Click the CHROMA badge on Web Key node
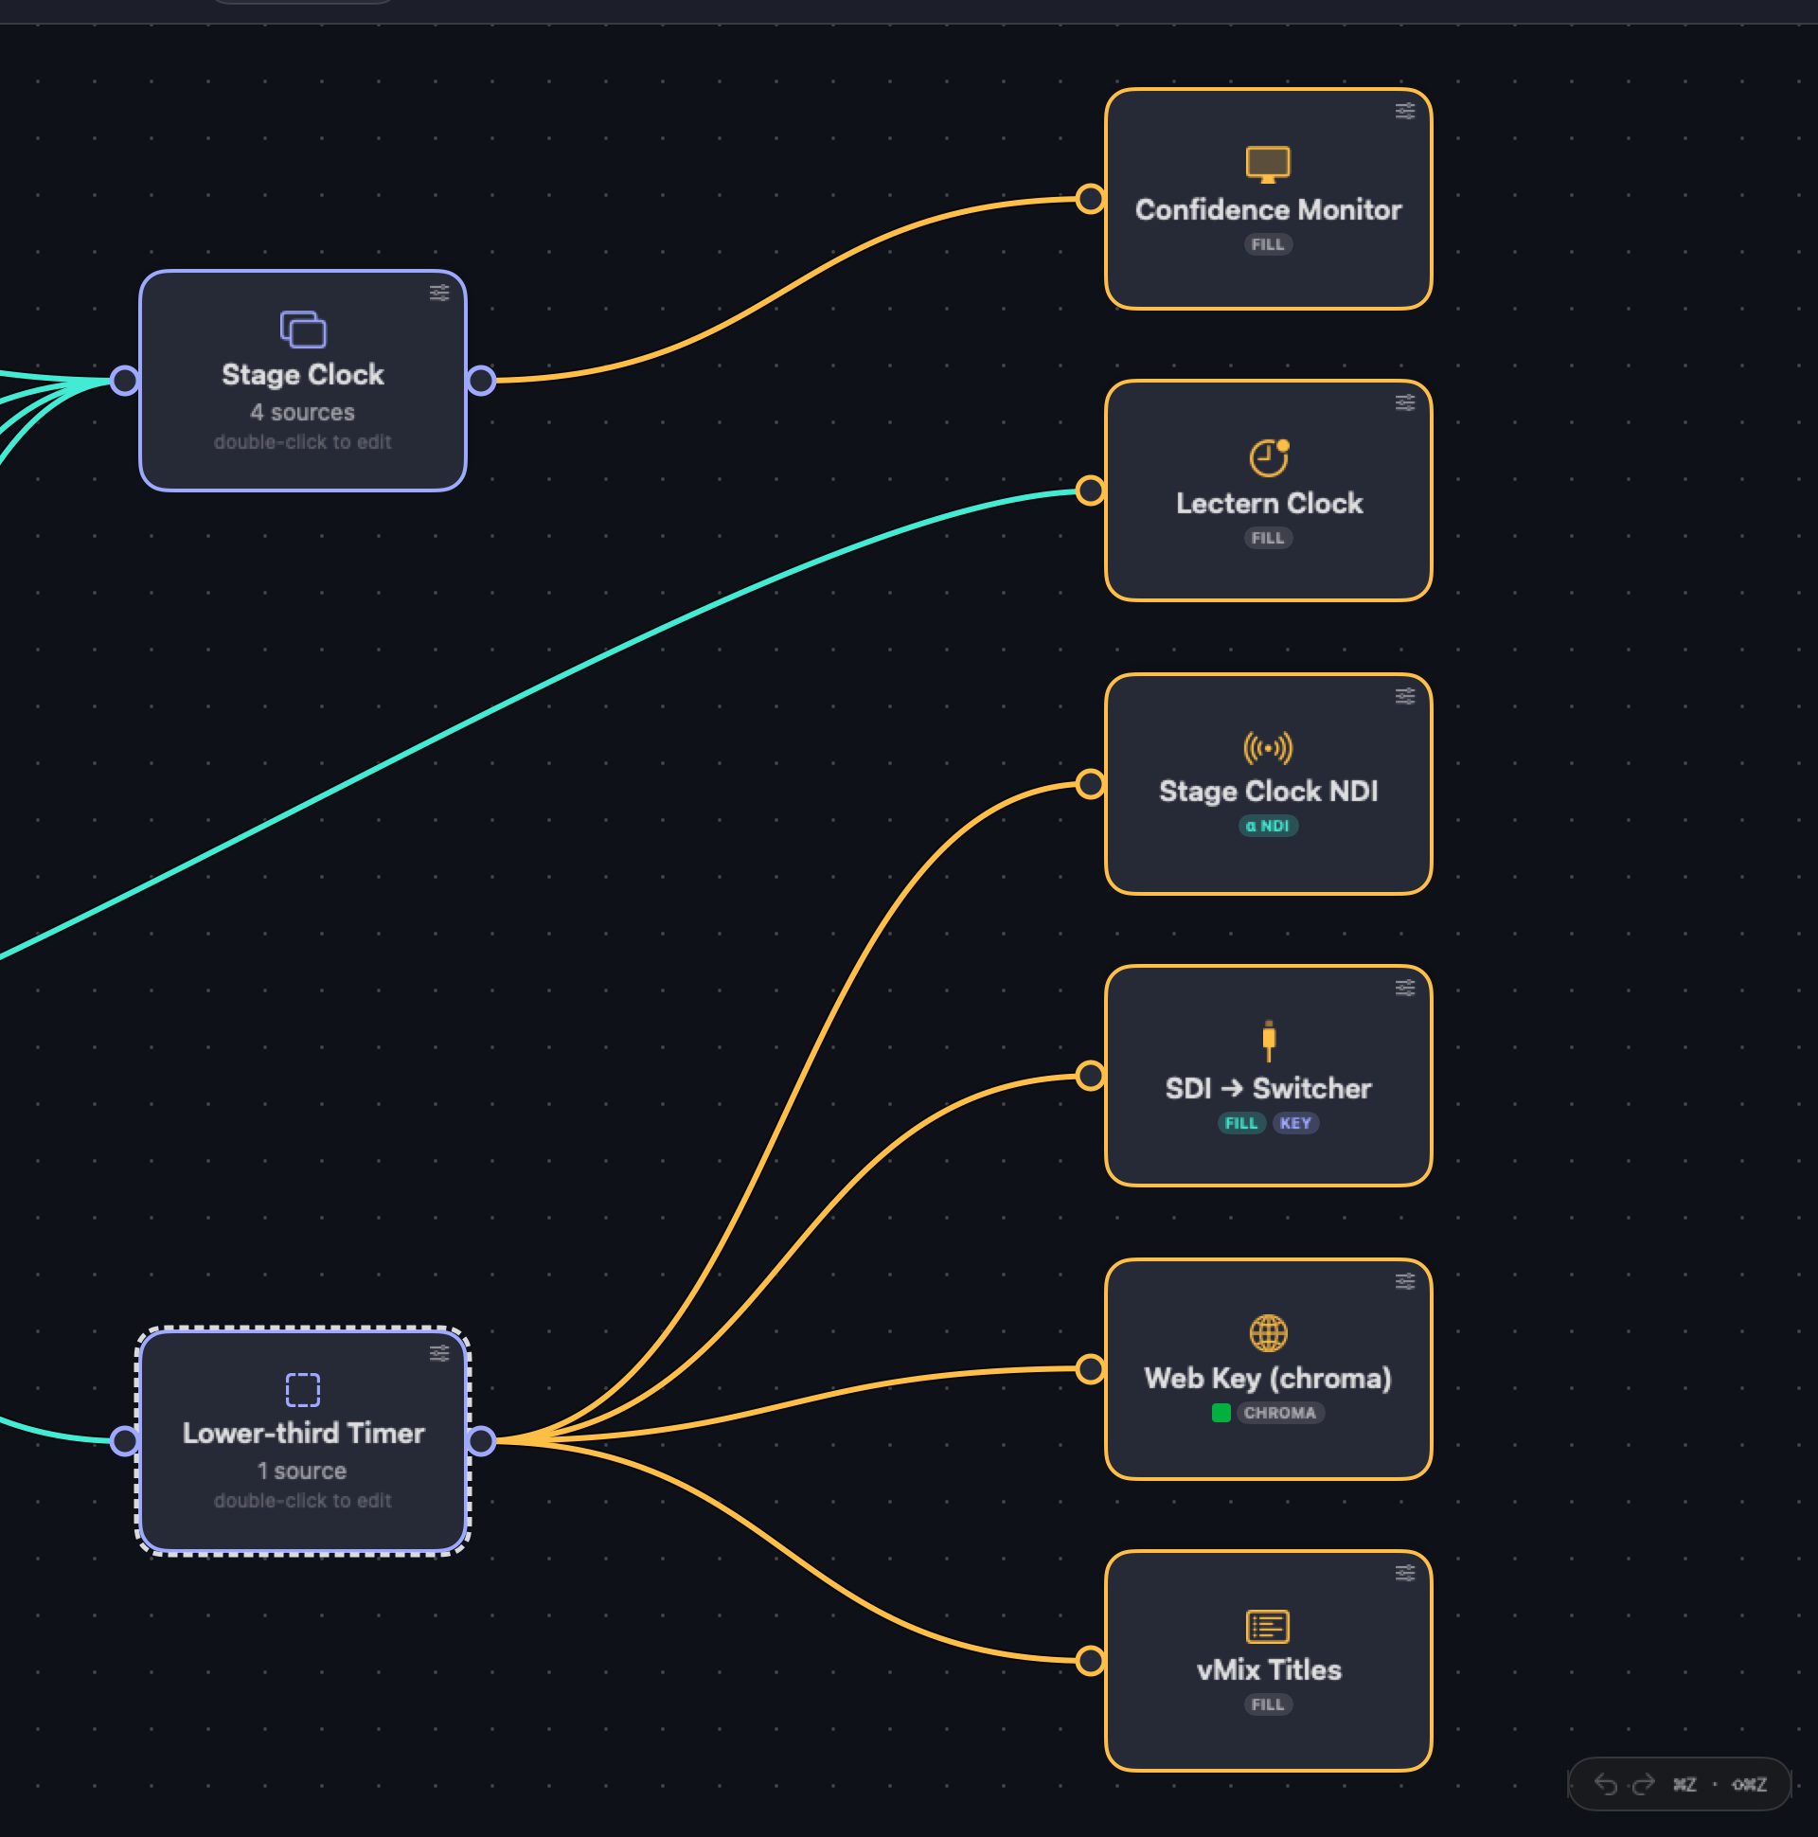Viewport: 1818px width, 1837px height. 1280,1413
